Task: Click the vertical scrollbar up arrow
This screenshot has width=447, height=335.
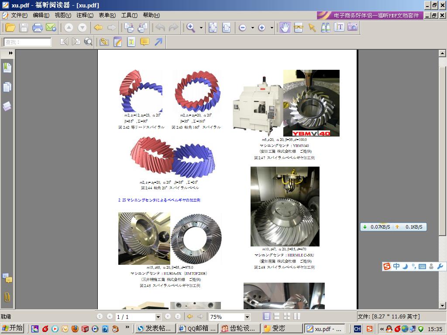Action: coord(442,53)
